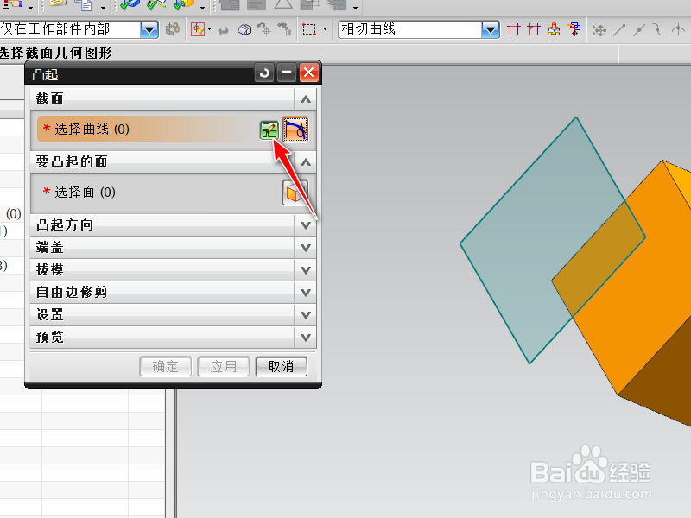Click the orange face selection icon
691x518 pixels.
pos(295,193)
